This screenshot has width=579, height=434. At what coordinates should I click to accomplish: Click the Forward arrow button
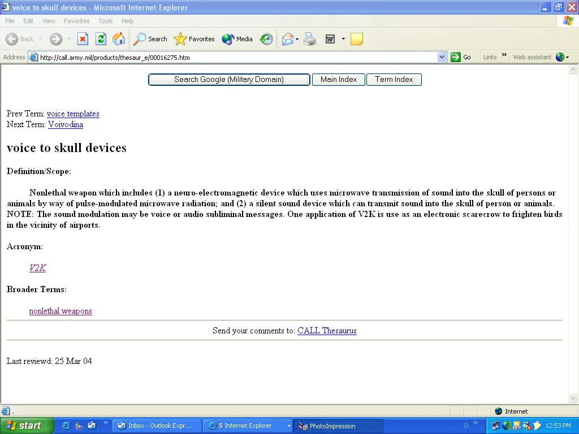coord(56,39)
